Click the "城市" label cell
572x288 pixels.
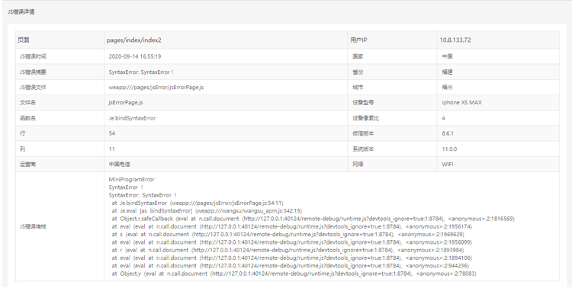click(392, 88)
